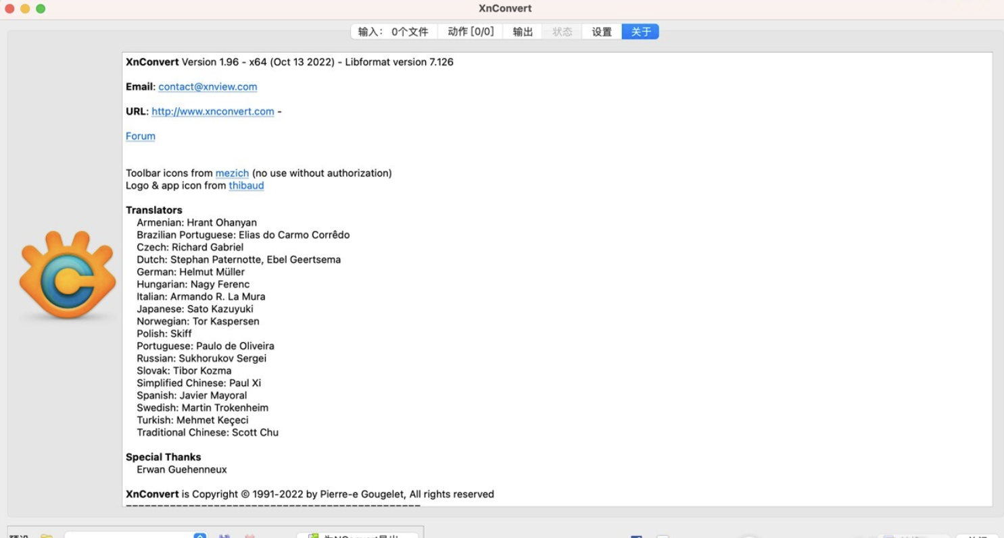Screen dimensions: 1004x538
Task: Open the contact@xnview.com email link
Action: 208,86
